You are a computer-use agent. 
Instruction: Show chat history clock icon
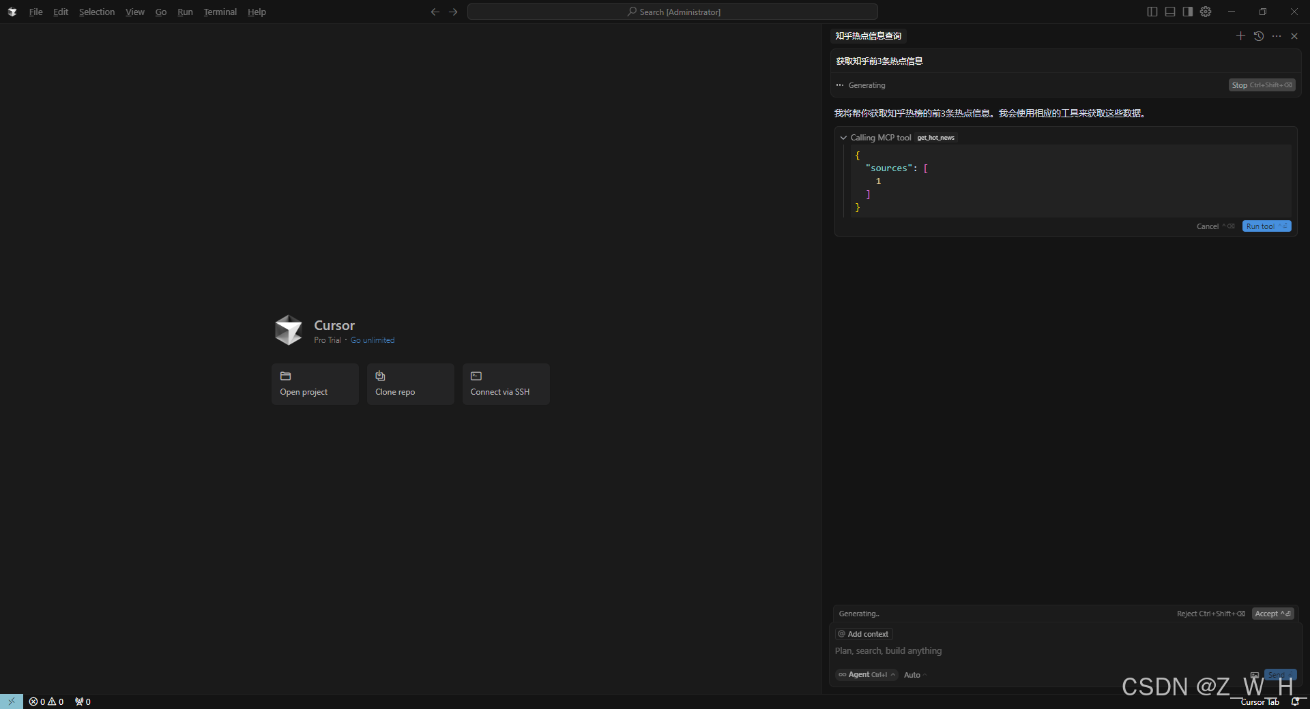1259,36
